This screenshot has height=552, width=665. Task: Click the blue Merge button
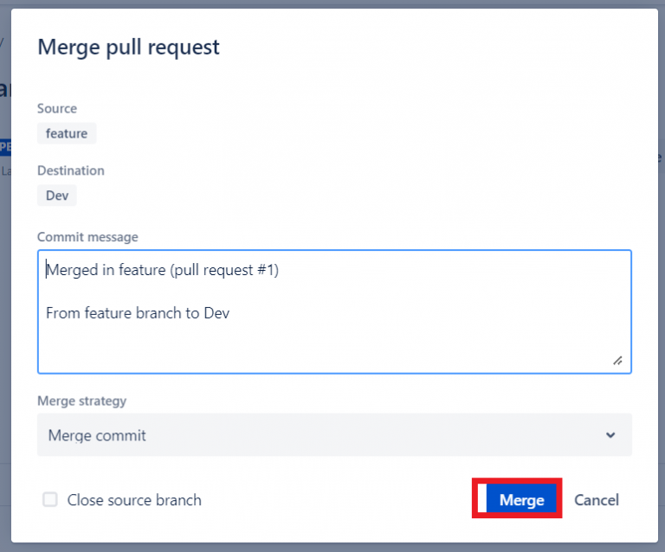(x=521, y=500)
